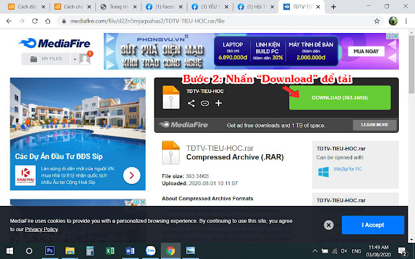The height and width of the screenshot is (259, 415).
Task: Go to the browser home page icon
Action: coord(47,21)
